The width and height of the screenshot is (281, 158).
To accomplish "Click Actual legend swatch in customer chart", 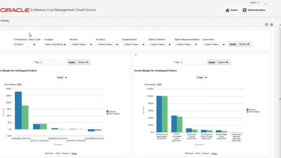I will (248, 109).
